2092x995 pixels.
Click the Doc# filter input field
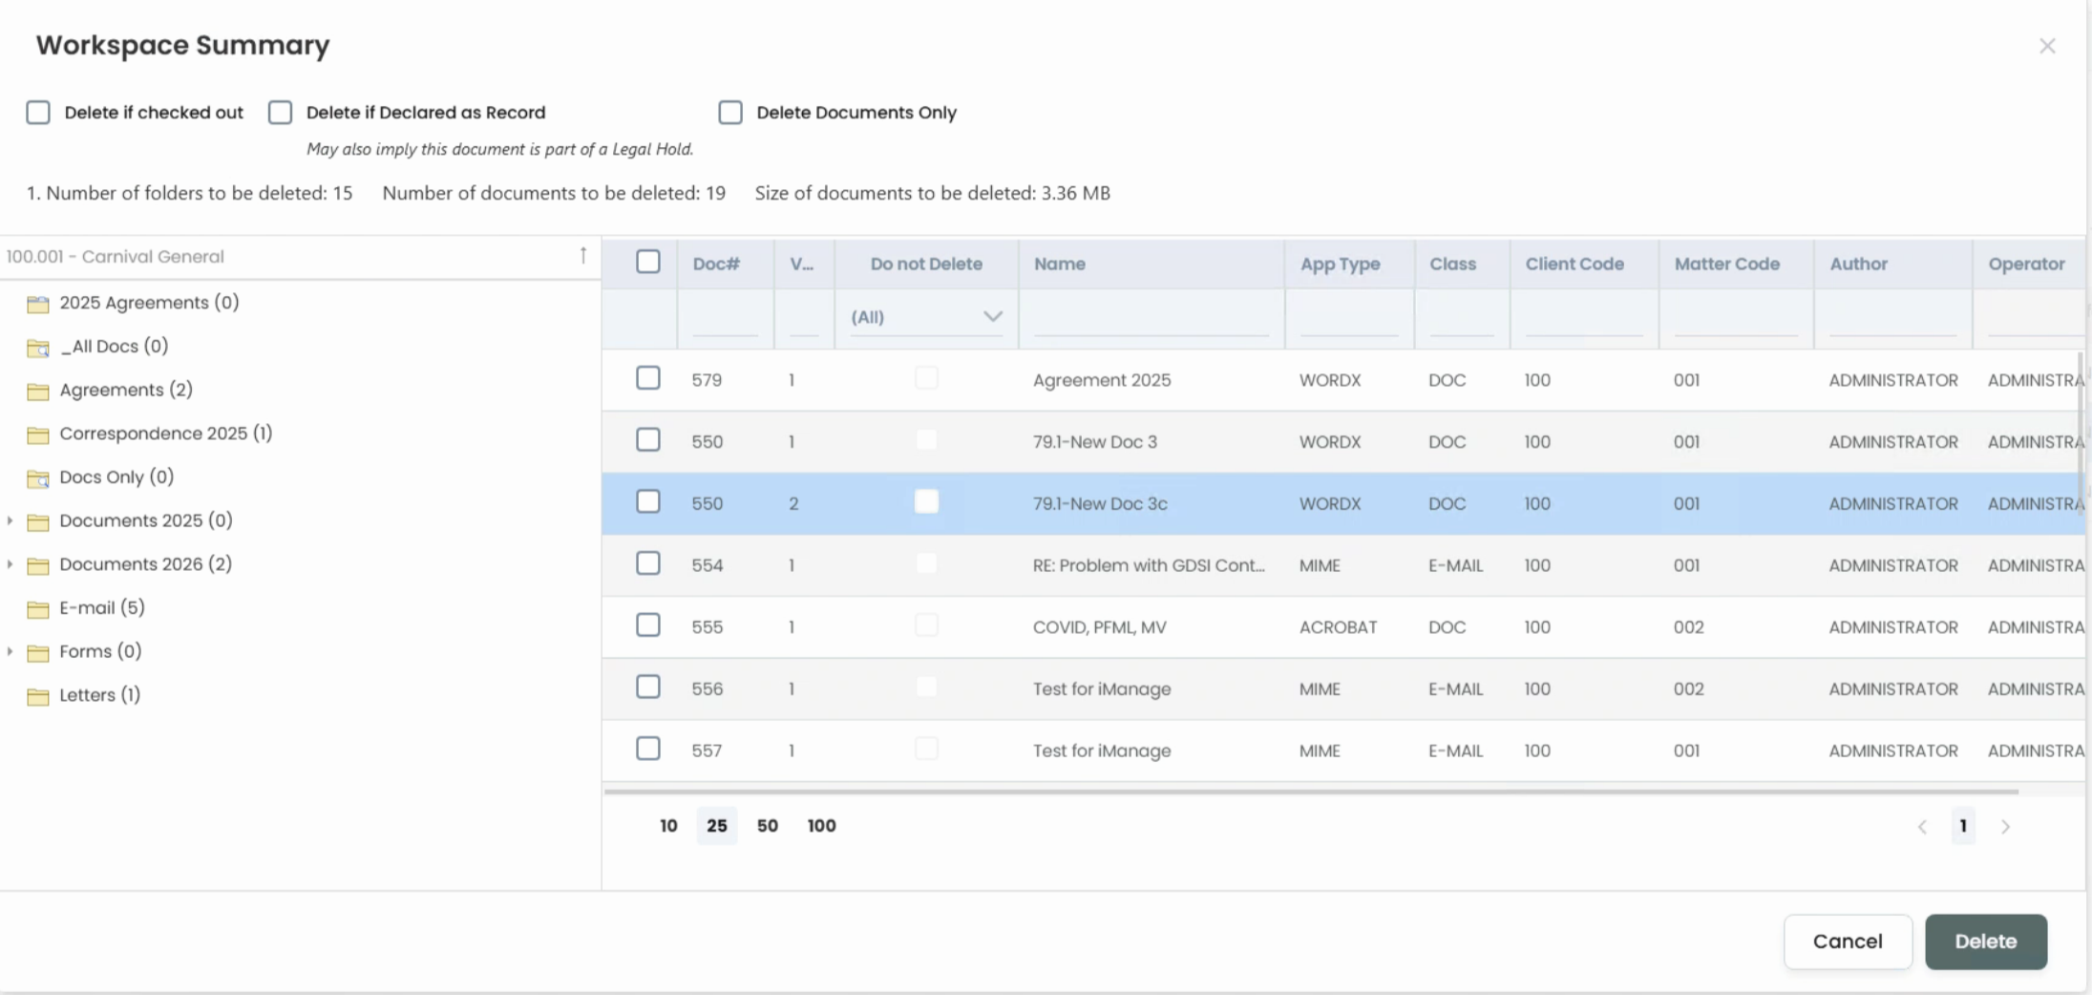tap(725, 319)
